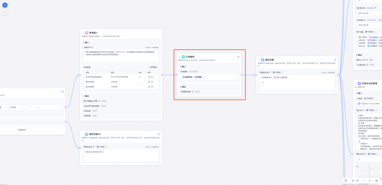Edit reply text 文件解析成功 in 指定回复
382x185 pixels.
click(297, 82)
